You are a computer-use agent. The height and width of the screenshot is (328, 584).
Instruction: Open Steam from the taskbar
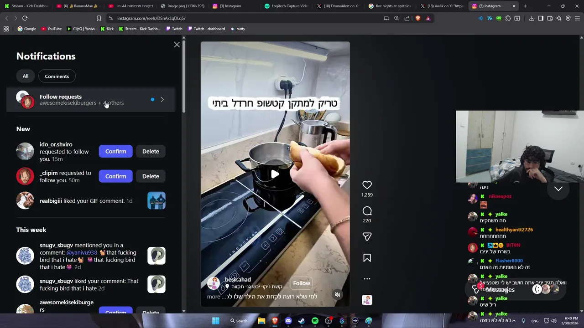(302, 321)
